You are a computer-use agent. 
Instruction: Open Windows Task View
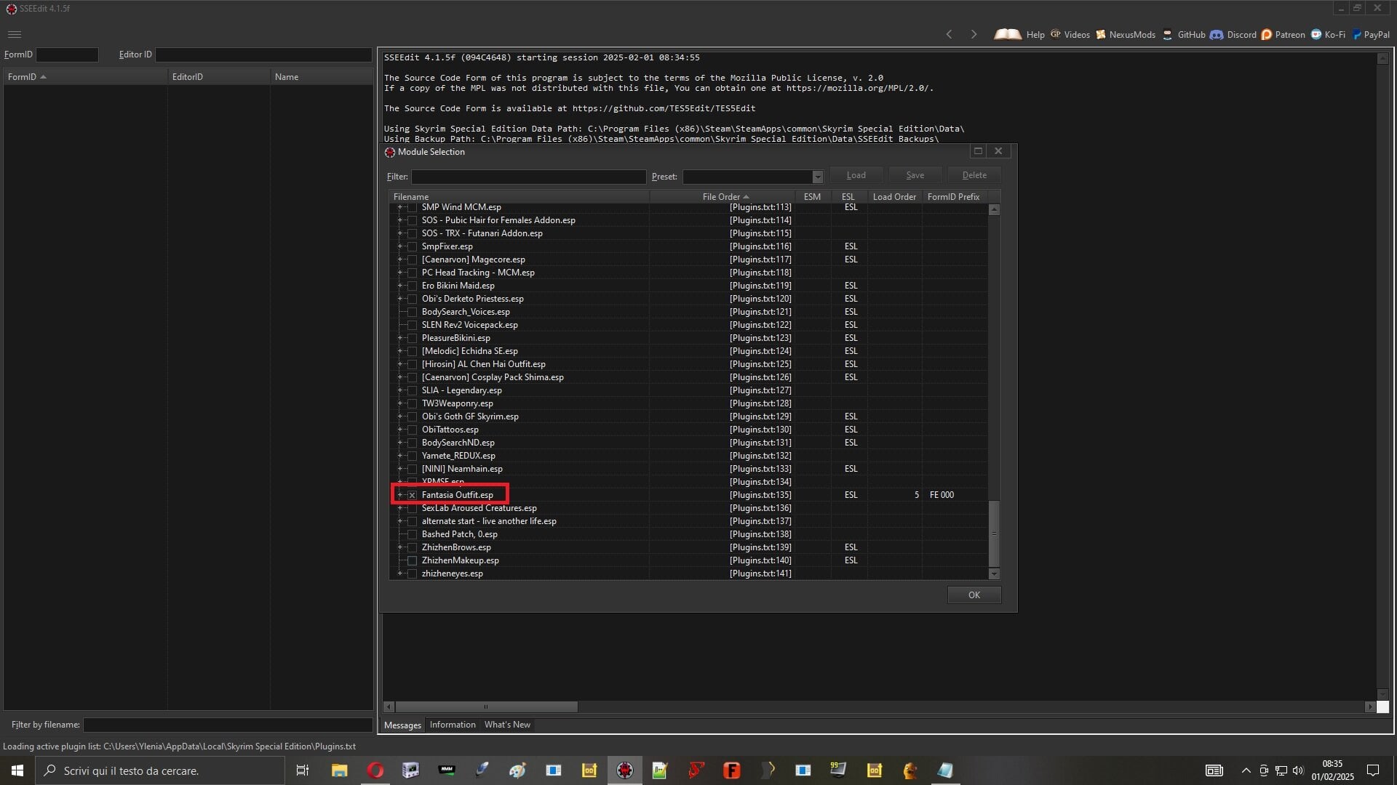[x=303, y=770]
